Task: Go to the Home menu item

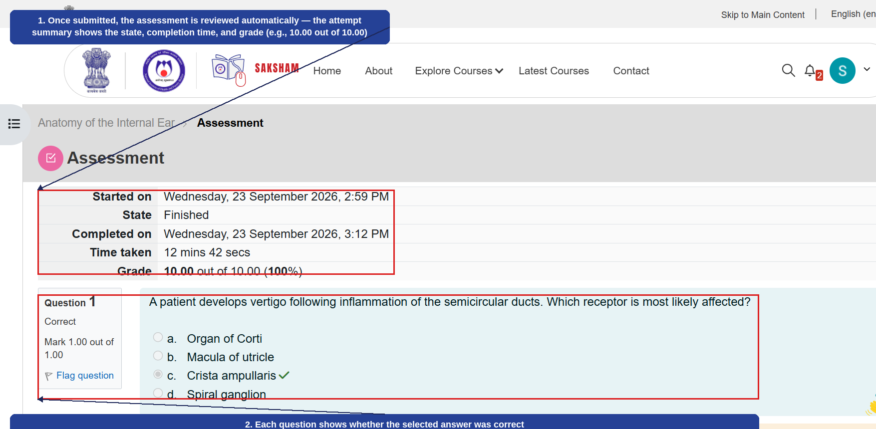Action: (x=327, y=71)
